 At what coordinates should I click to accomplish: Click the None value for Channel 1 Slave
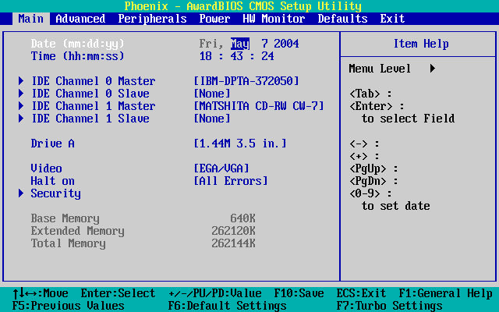coord(212,119)
